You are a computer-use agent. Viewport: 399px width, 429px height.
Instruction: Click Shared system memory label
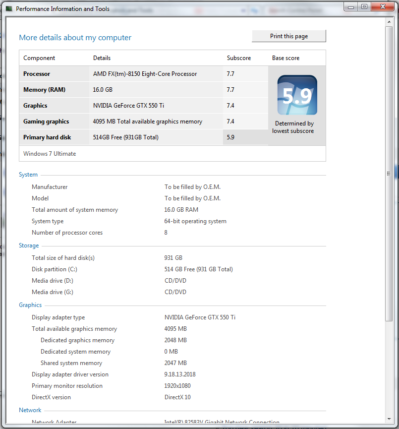[71, 363]
